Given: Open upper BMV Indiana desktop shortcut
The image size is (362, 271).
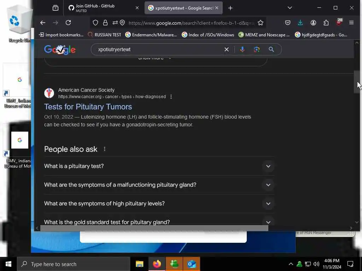Looking at the screenshot, I should 18,86.
